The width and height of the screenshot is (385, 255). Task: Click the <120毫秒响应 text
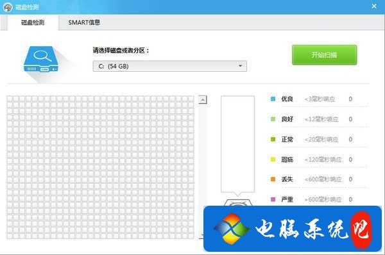[323, 160]
